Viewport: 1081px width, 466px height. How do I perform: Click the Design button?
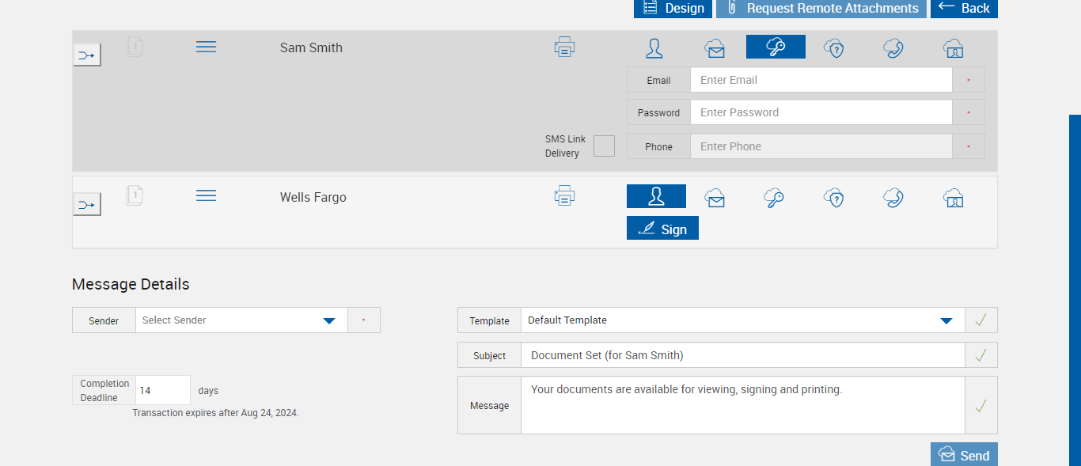pos(674,8)
